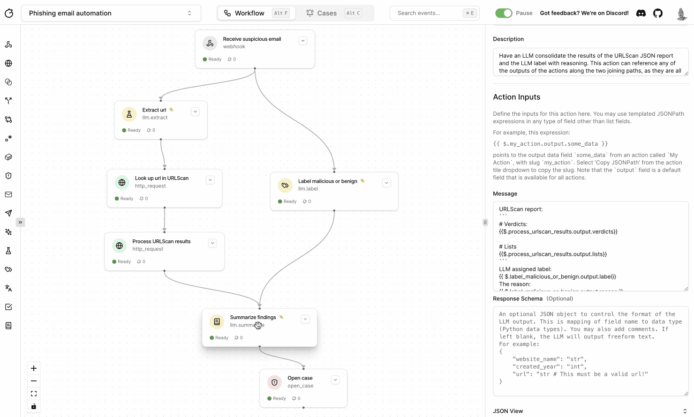694x417 pixels.
Task: Zoom out the workflow canvas
Action: 34,381
